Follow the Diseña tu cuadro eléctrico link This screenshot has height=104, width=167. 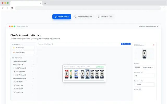(x=148, y=26)
